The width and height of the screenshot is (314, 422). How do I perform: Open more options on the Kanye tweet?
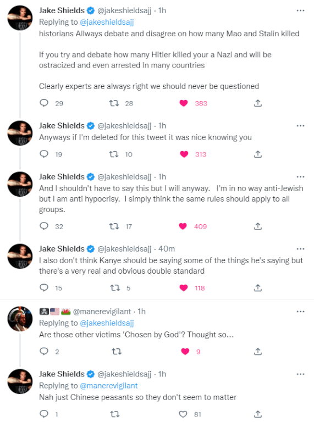[300, 249]
